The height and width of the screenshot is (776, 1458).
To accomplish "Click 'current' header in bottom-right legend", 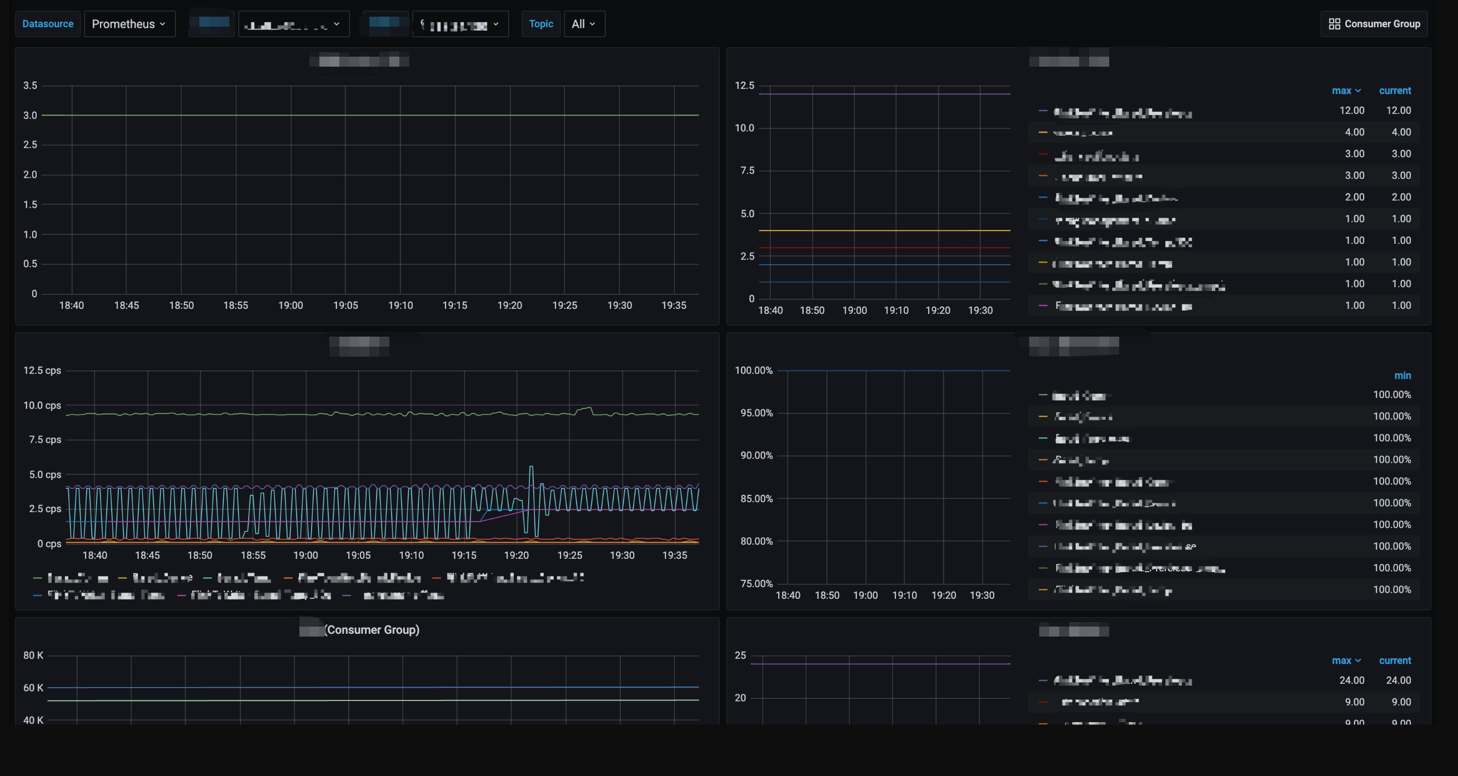I will (1395, 660).
